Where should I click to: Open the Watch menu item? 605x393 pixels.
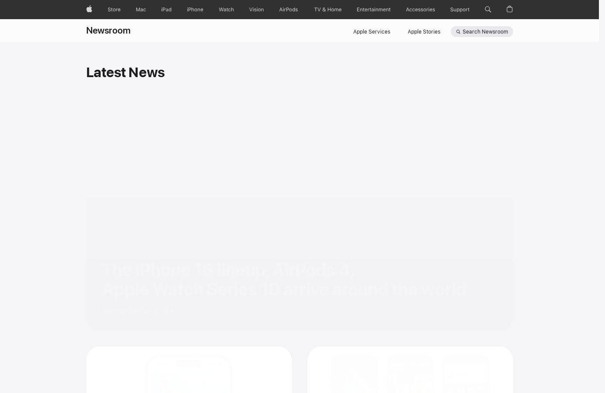pyautogui.click(x=226, y=10)
